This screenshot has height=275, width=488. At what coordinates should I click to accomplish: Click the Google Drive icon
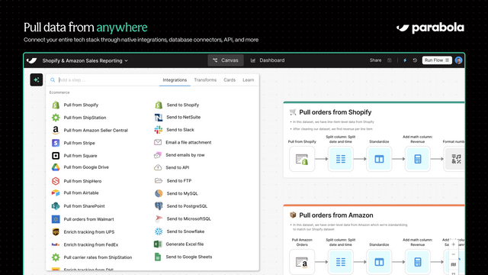56,167
